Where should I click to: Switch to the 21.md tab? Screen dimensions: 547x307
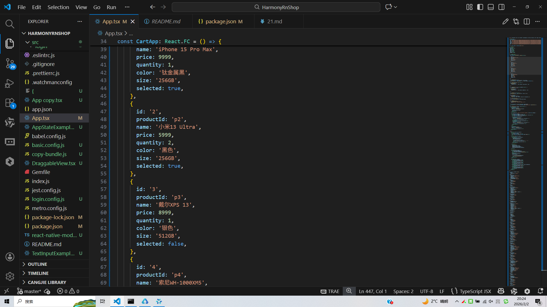[279, 22]
